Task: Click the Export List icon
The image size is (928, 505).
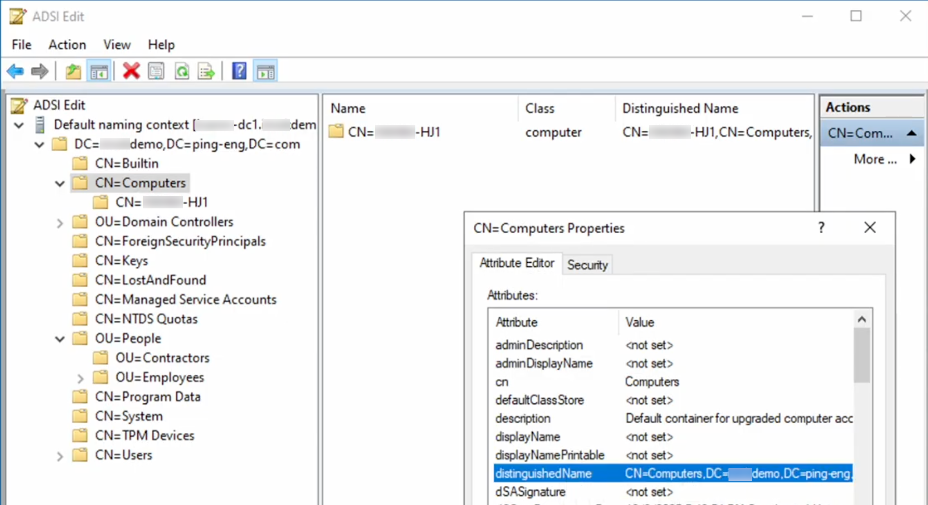Action: 206,71
